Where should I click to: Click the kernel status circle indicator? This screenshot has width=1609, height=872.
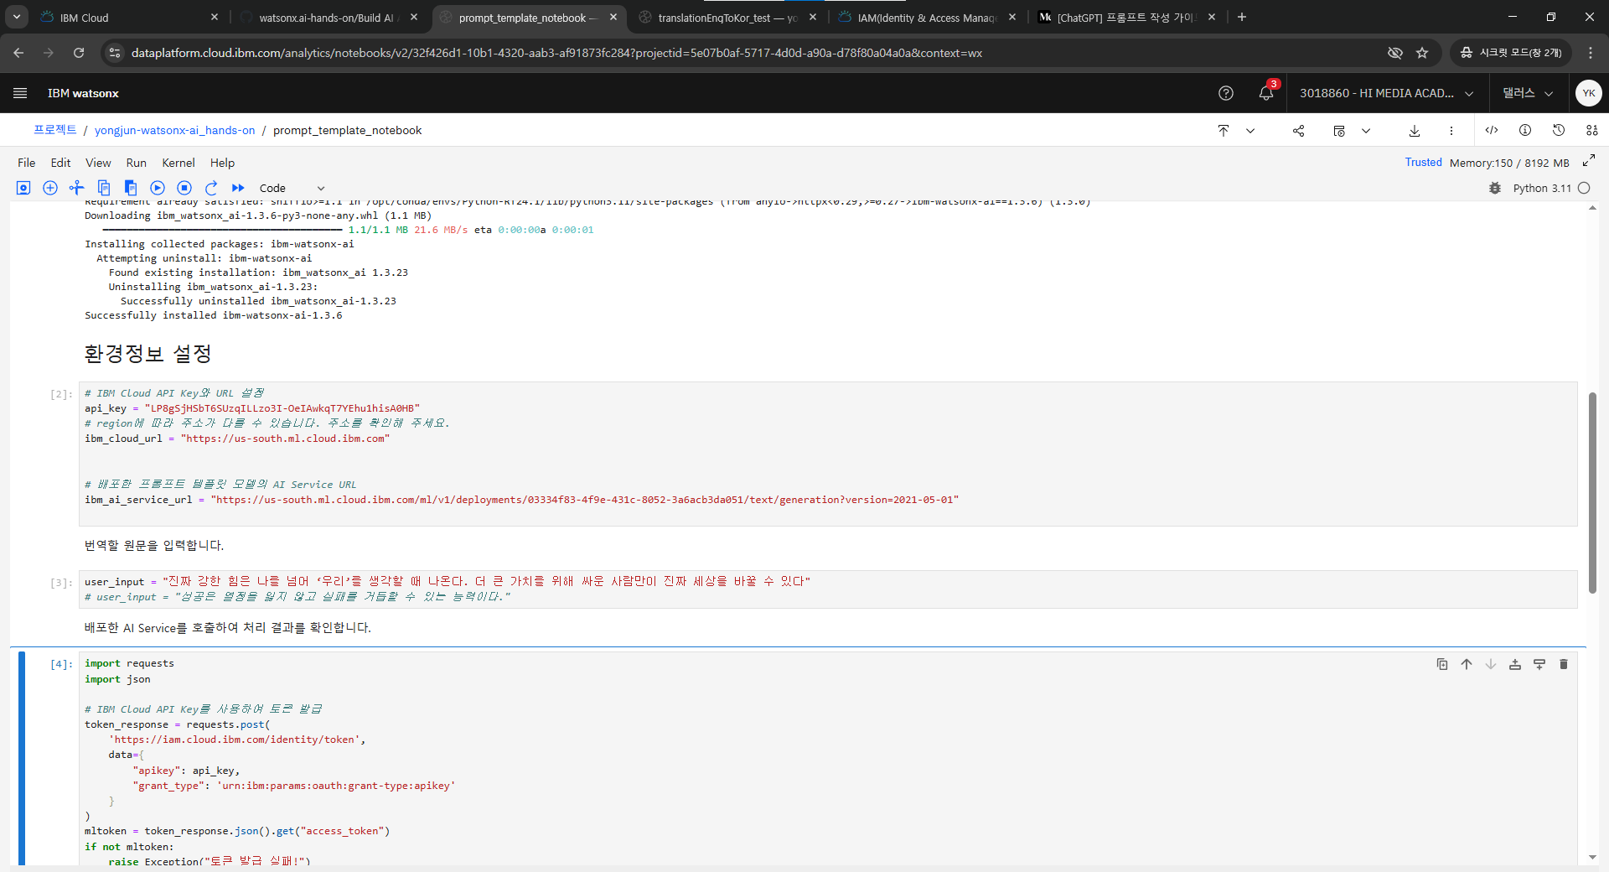click(x=1584, y=189)
